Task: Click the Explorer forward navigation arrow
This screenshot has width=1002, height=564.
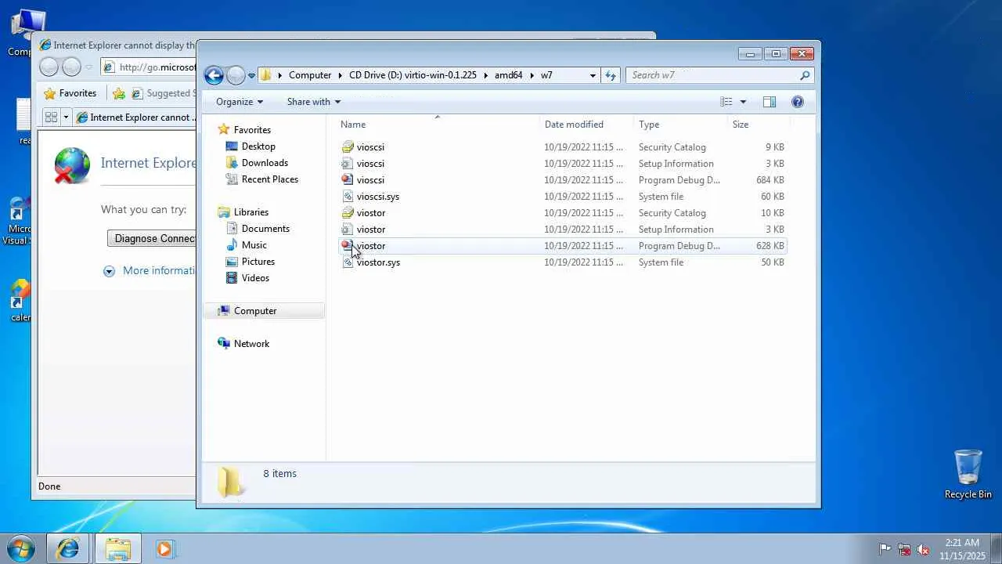Action: (236, 75)
